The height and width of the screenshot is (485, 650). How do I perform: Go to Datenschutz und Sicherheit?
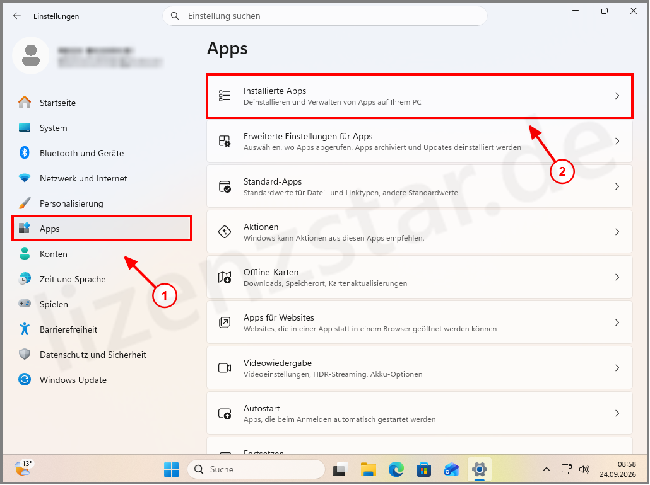(102, 355)
